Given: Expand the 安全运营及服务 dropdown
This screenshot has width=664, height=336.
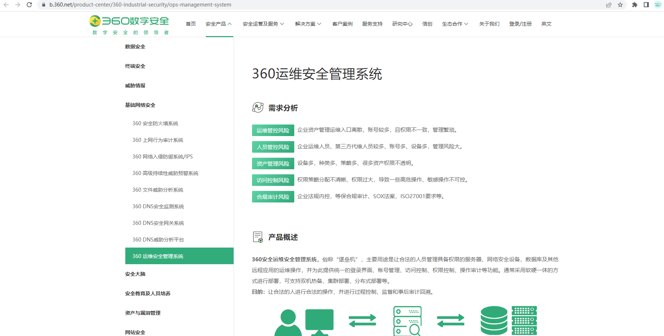Looking at the screenshot, I should [x=264, y=24].
